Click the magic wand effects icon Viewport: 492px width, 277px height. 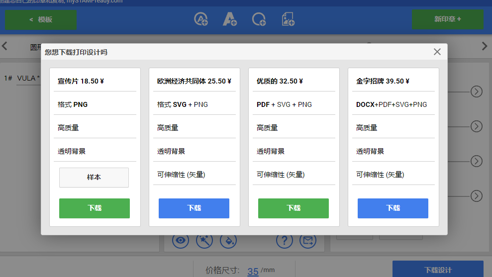point(204,241)
